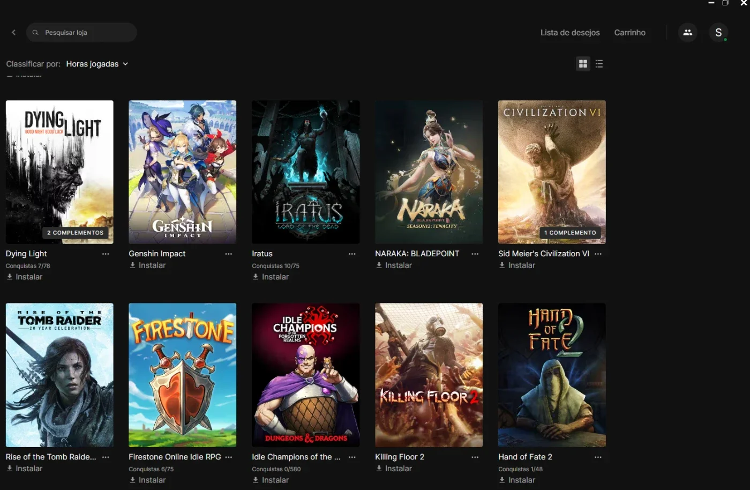750x490 pixels.
Task: Click the search magnifier icon
Action: [x=35, y=33]
